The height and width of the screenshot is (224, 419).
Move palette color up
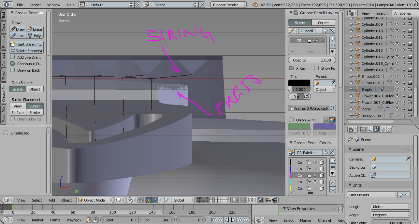click(x=333, y=183)
